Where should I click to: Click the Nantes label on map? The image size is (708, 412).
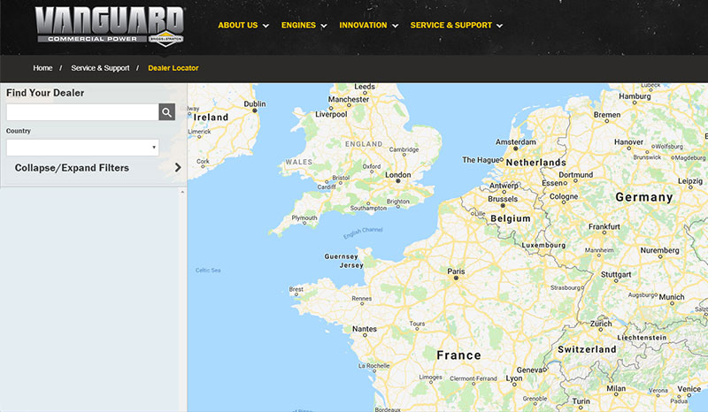coord(365,329)
